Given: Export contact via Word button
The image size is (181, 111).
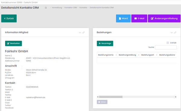Looking at the screenshot, I should click(123, 18).
